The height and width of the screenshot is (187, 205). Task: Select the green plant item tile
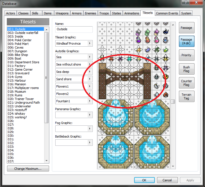pyautogui.click(x=147, y=32)
